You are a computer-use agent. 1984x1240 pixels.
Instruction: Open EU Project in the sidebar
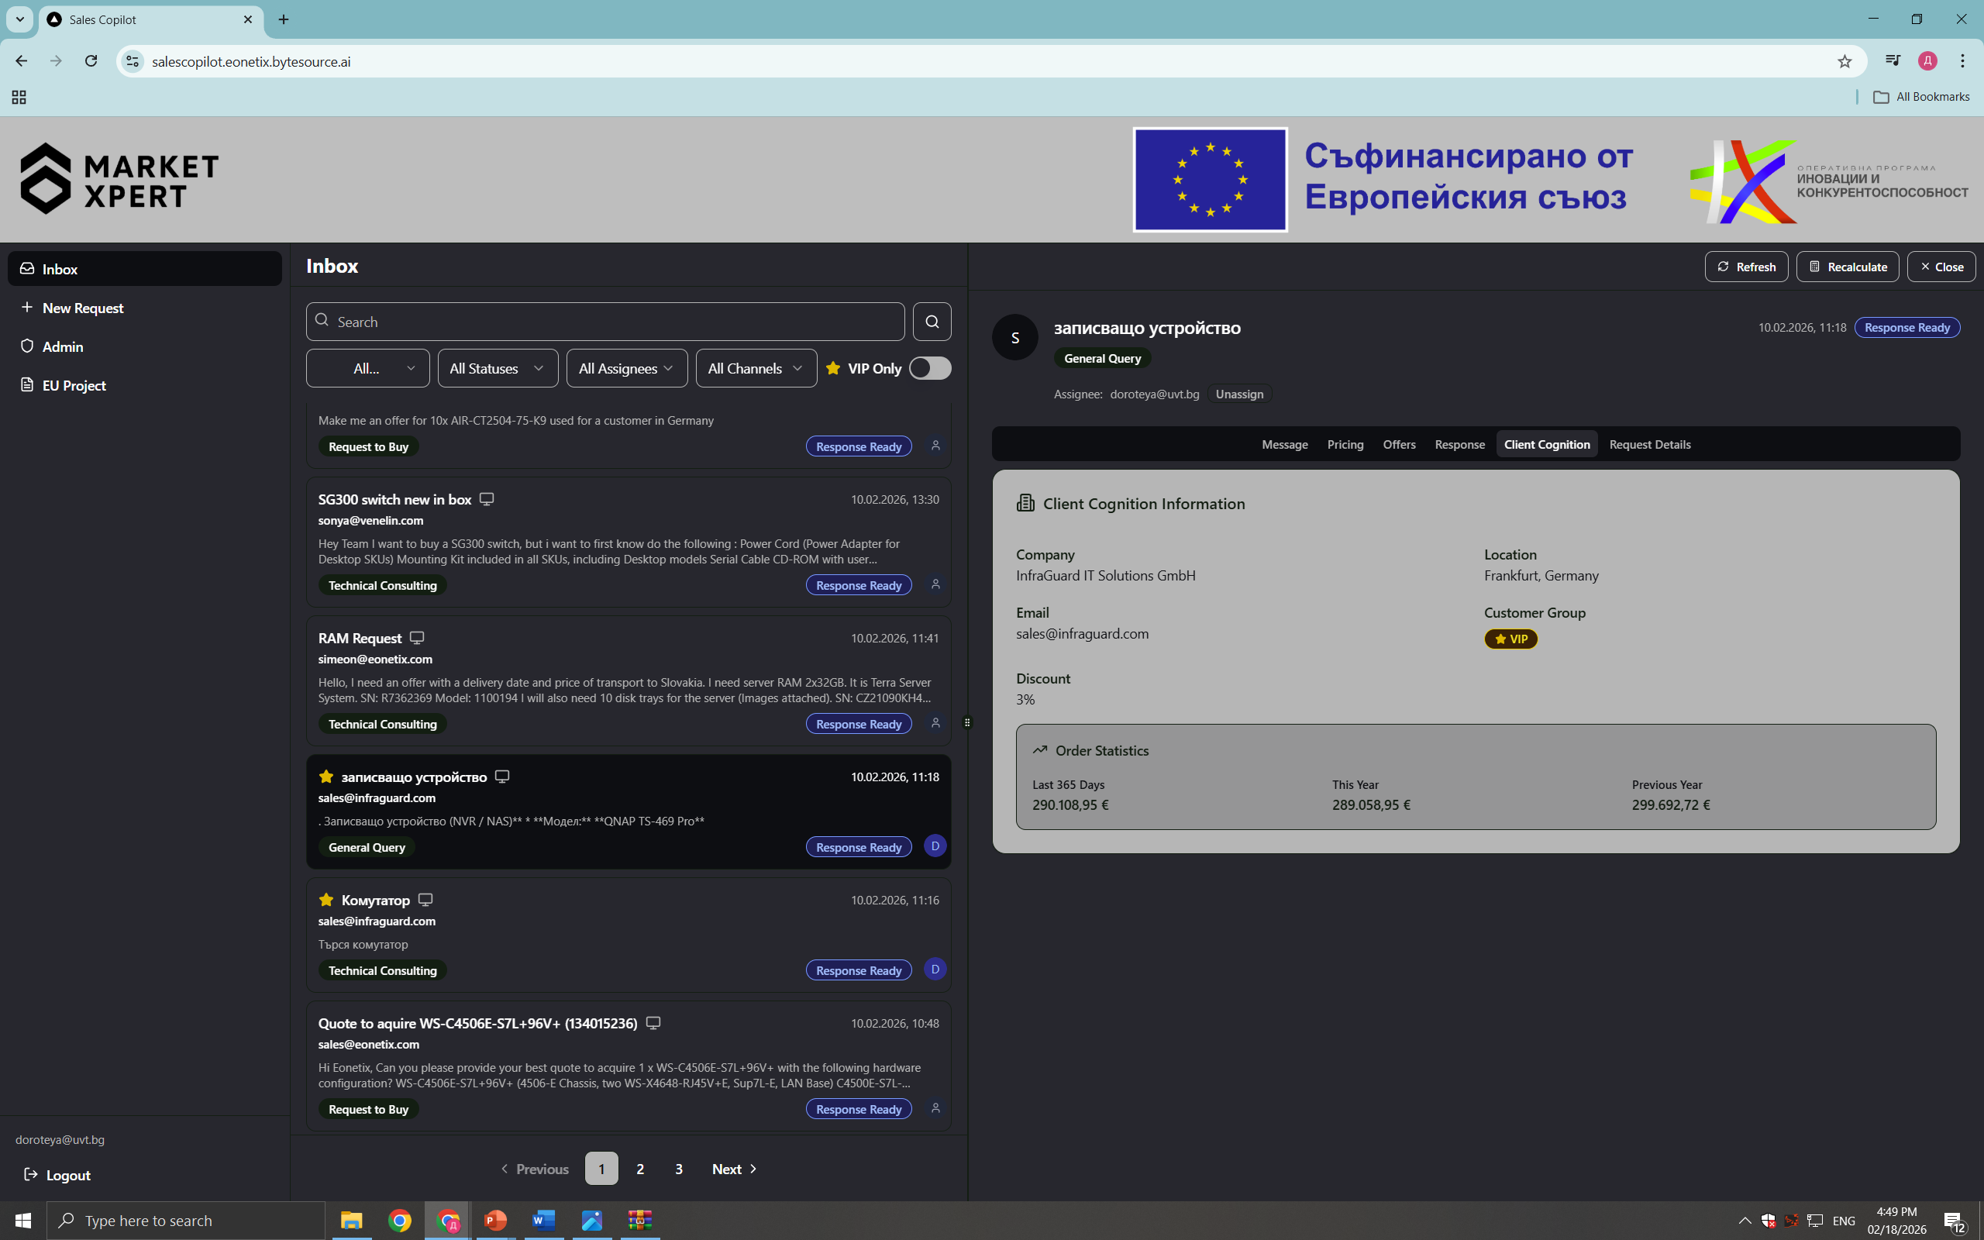74,385
